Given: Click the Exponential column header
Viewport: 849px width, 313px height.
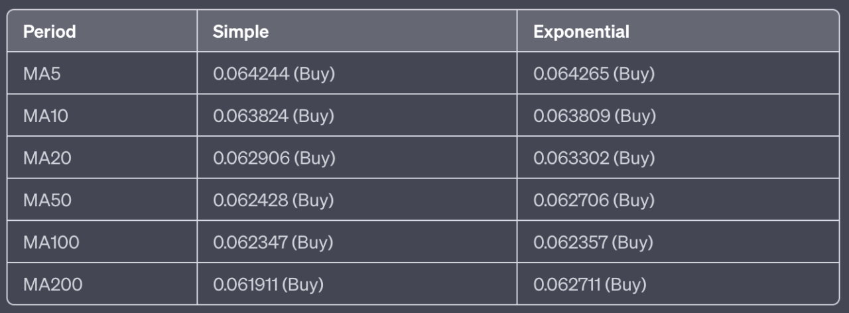Looking at the screenshot, I should (581, 31).
